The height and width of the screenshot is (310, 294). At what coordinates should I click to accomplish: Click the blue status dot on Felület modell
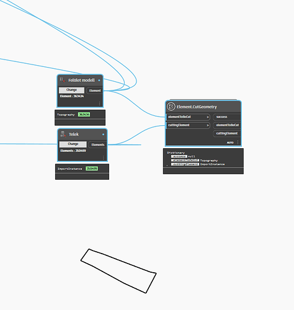tap(99, 80)
